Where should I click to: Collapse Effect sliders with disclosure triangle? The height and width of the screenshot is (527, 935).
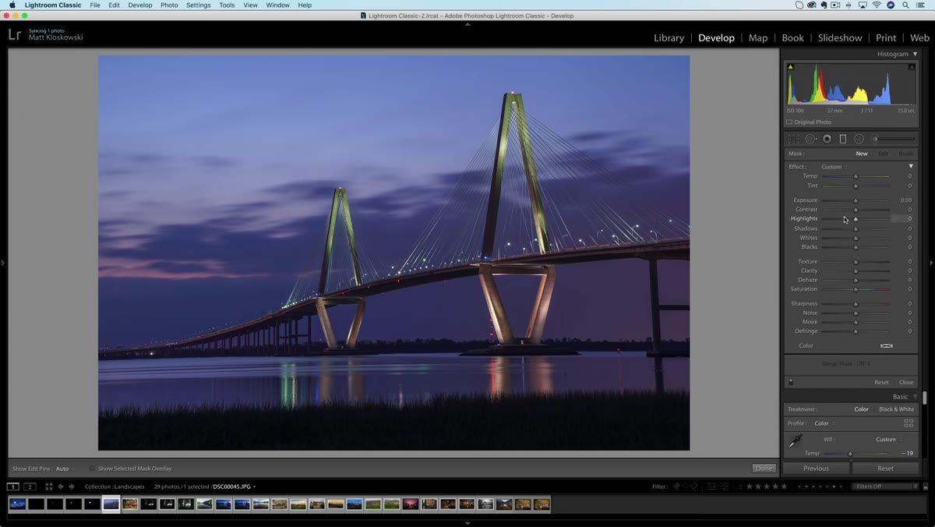coord(911,167)
